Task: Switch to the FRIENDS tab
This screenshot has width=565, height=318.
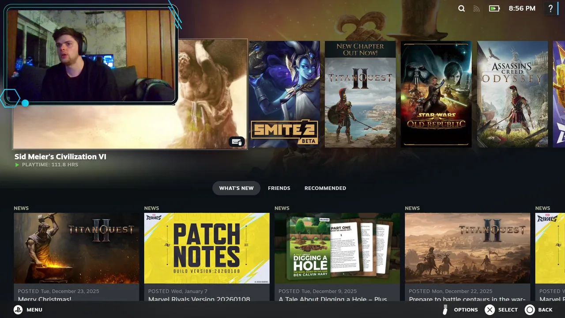Action: (279, 188)
